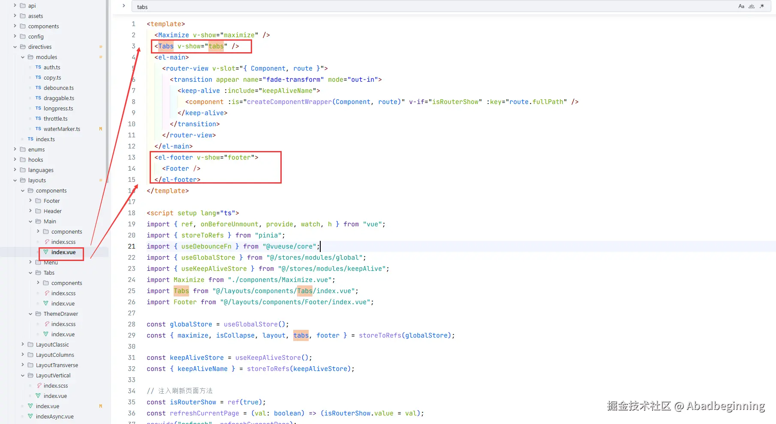
Task: Click "onBeforeUnmount" in the vue import line
Action: 230,224
